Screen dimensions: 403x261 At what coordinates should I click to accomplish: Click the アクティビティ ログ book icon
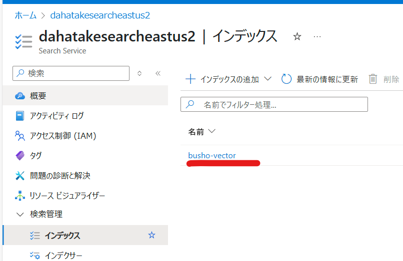pyautogui.click(x=20, y=116)
